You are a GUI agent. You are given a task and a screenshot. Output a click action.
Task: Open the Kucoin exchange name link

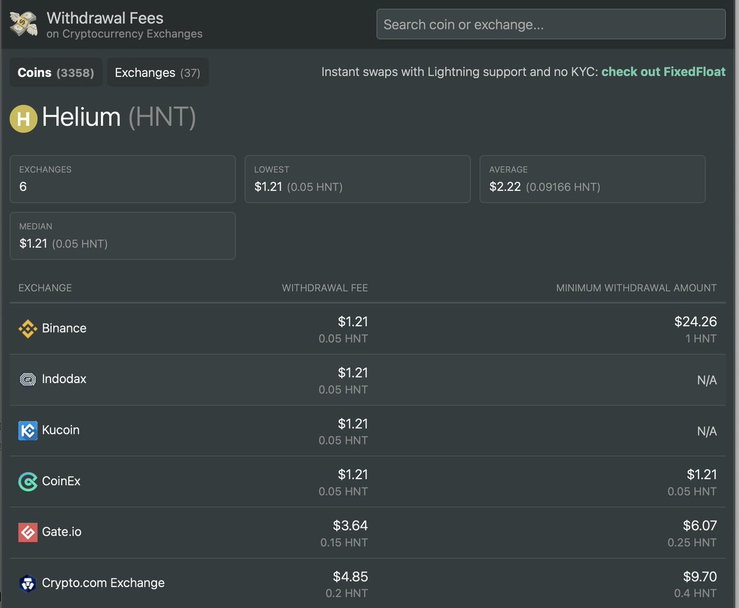pyautogui.click(x=60, y=430)
